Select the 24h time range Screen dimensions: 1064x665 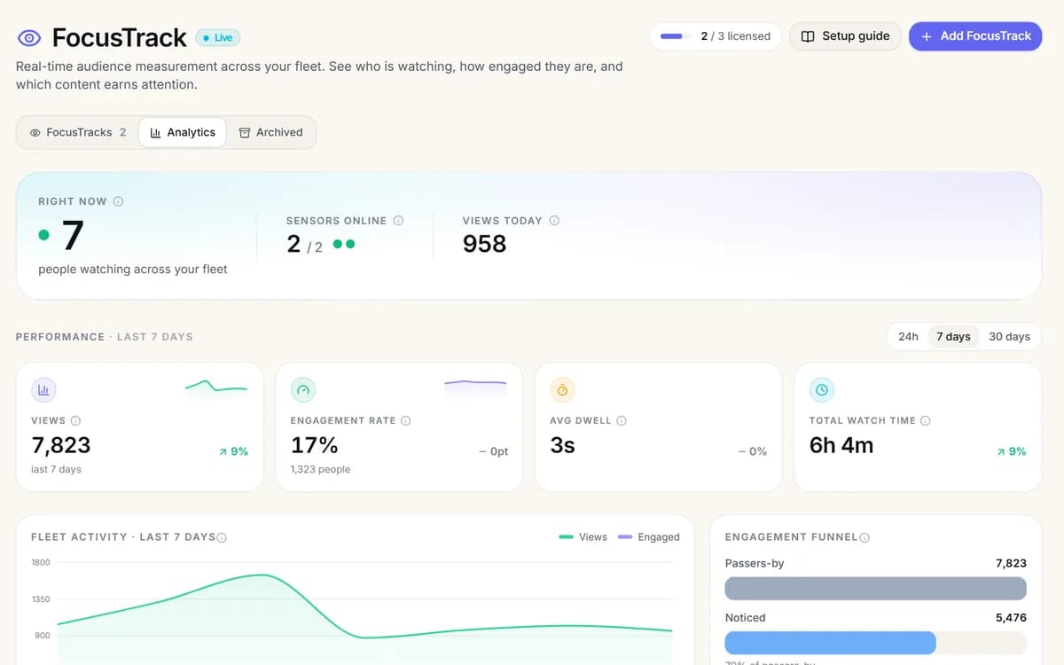[908, 337]
